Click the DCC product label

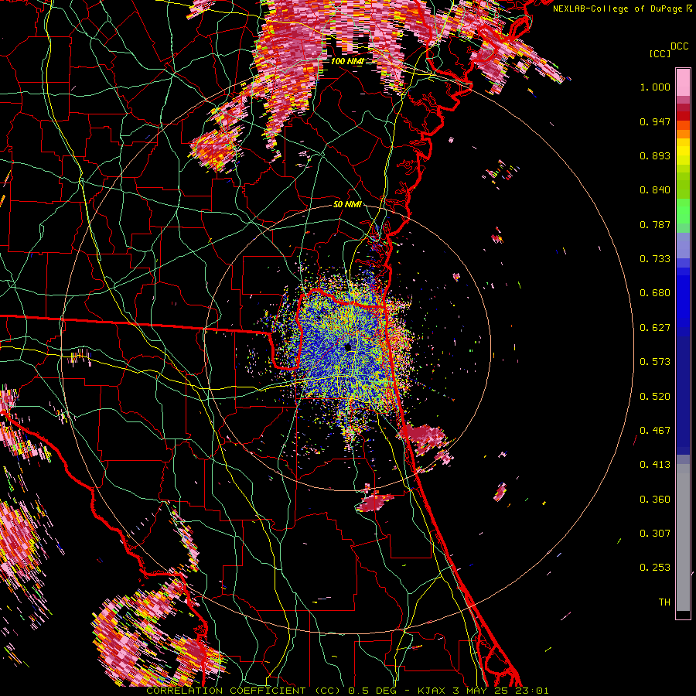(679, 46)
